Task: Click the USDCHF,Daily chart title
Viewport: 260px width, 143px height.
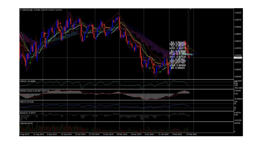Action: point(27,10)
